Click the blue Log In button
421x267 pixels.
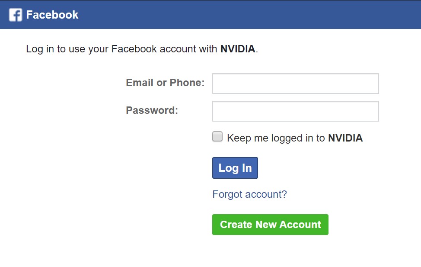click(235, 168)
